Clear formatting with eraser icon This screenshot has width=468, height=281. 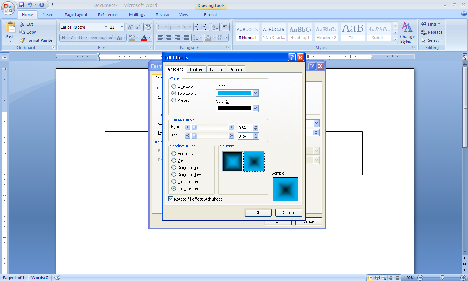click(148, 27)
